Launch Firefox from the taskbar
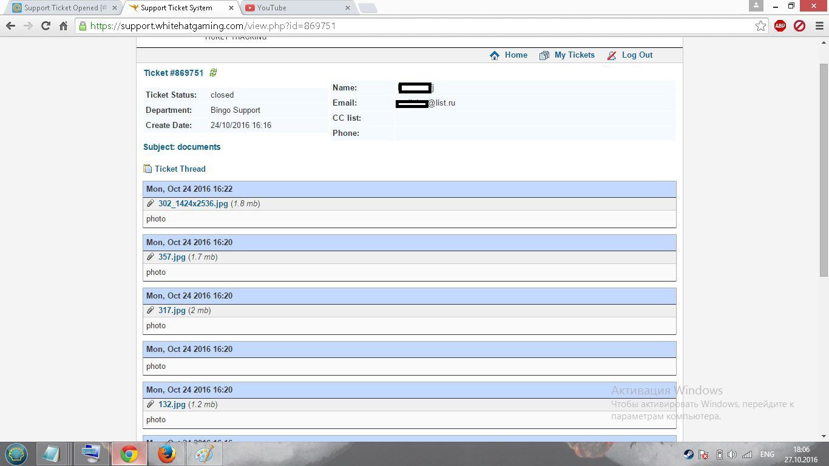The image size is (829, 466). [166, 454]
